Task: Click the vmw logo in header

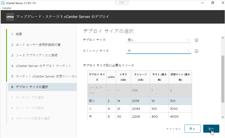Action: 10,17
